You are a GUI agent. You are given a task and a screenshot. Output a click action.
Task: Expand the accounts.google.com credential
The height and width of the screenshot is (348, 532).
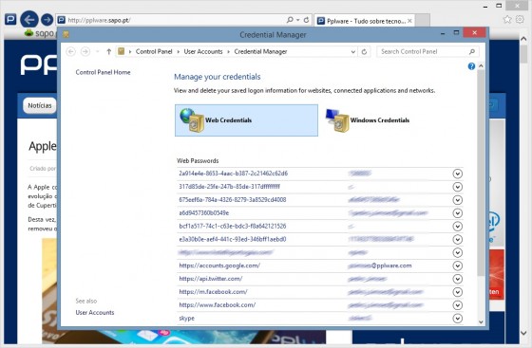[x=457, y=266]
